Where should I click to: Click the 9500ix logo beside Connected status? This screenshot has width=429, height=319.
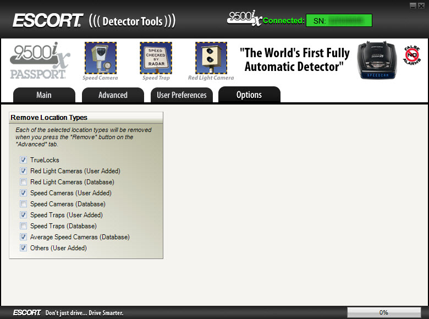pos(244,18)
